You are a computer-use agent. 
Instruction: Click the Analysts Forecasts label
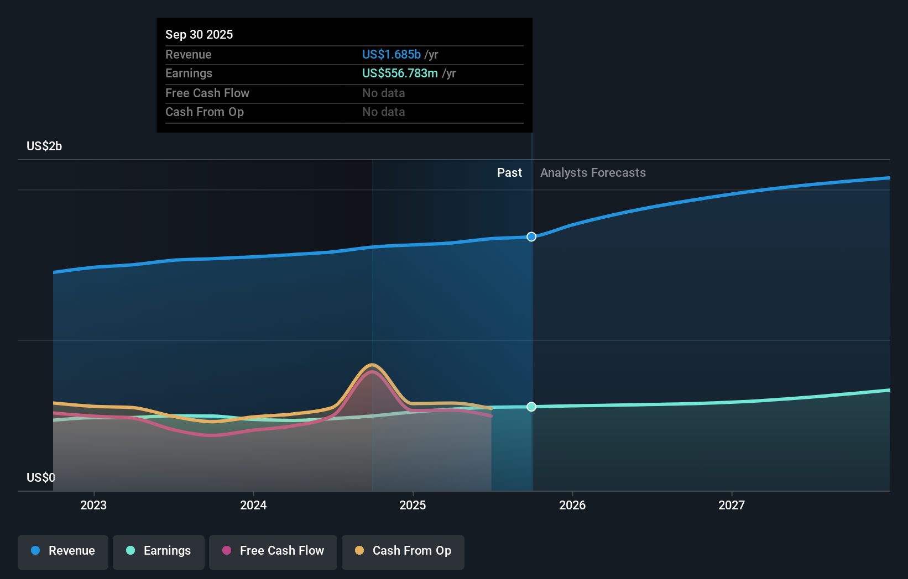click(593, 172)
